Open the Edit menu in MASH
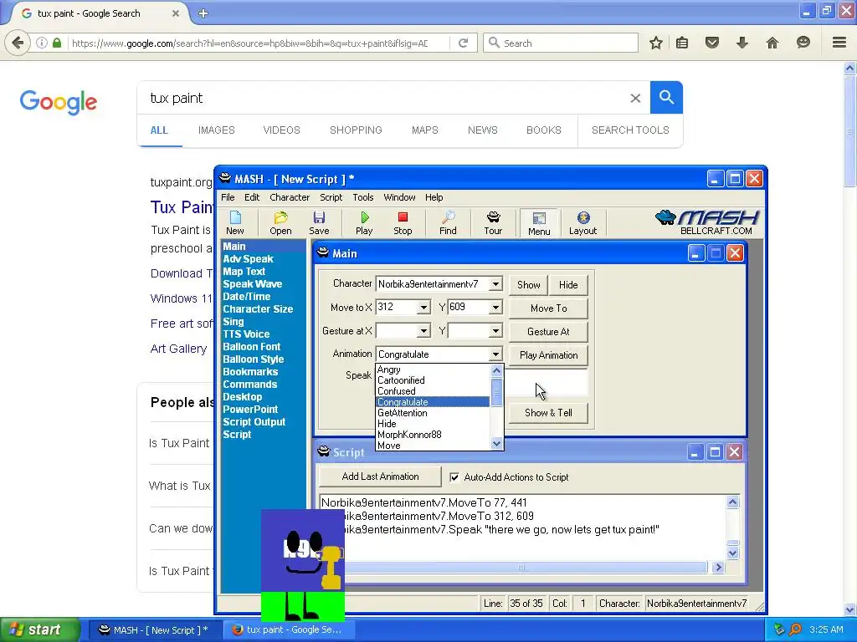 [252, 197]
